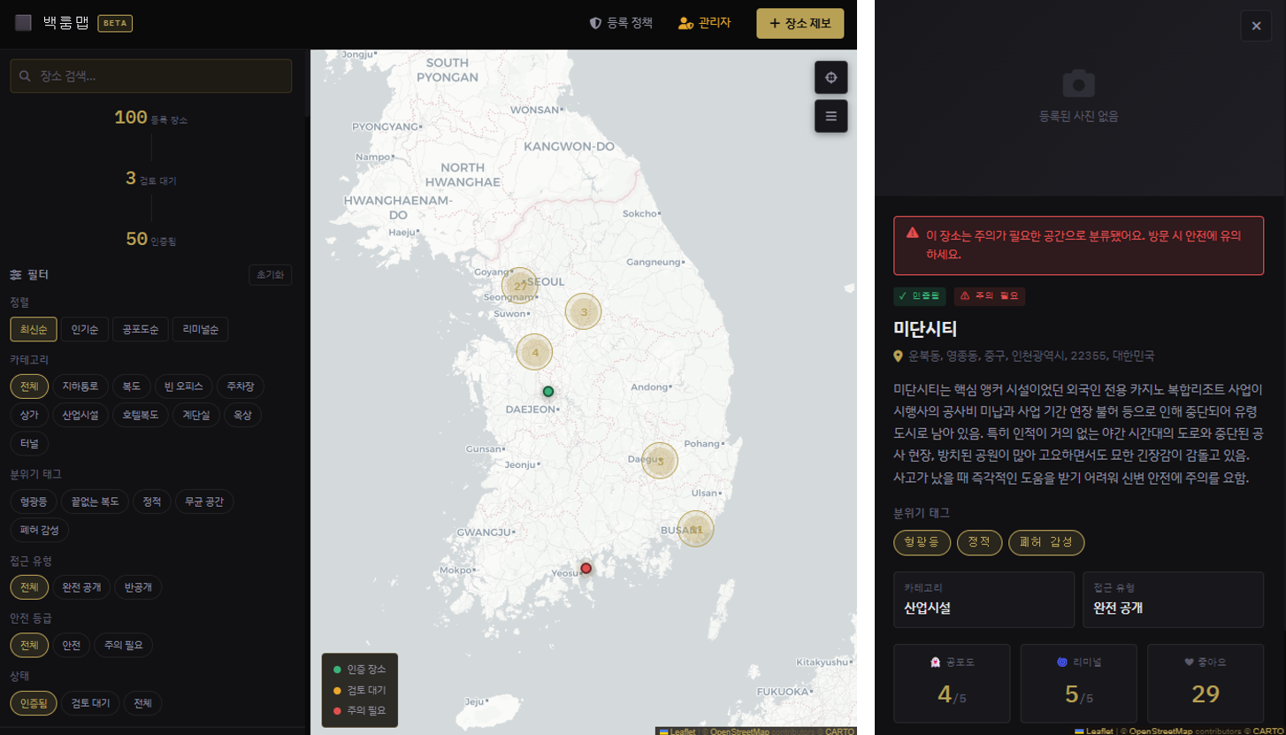
Task: Click the 좋아요 heart like card
Action: (1206, 683)
